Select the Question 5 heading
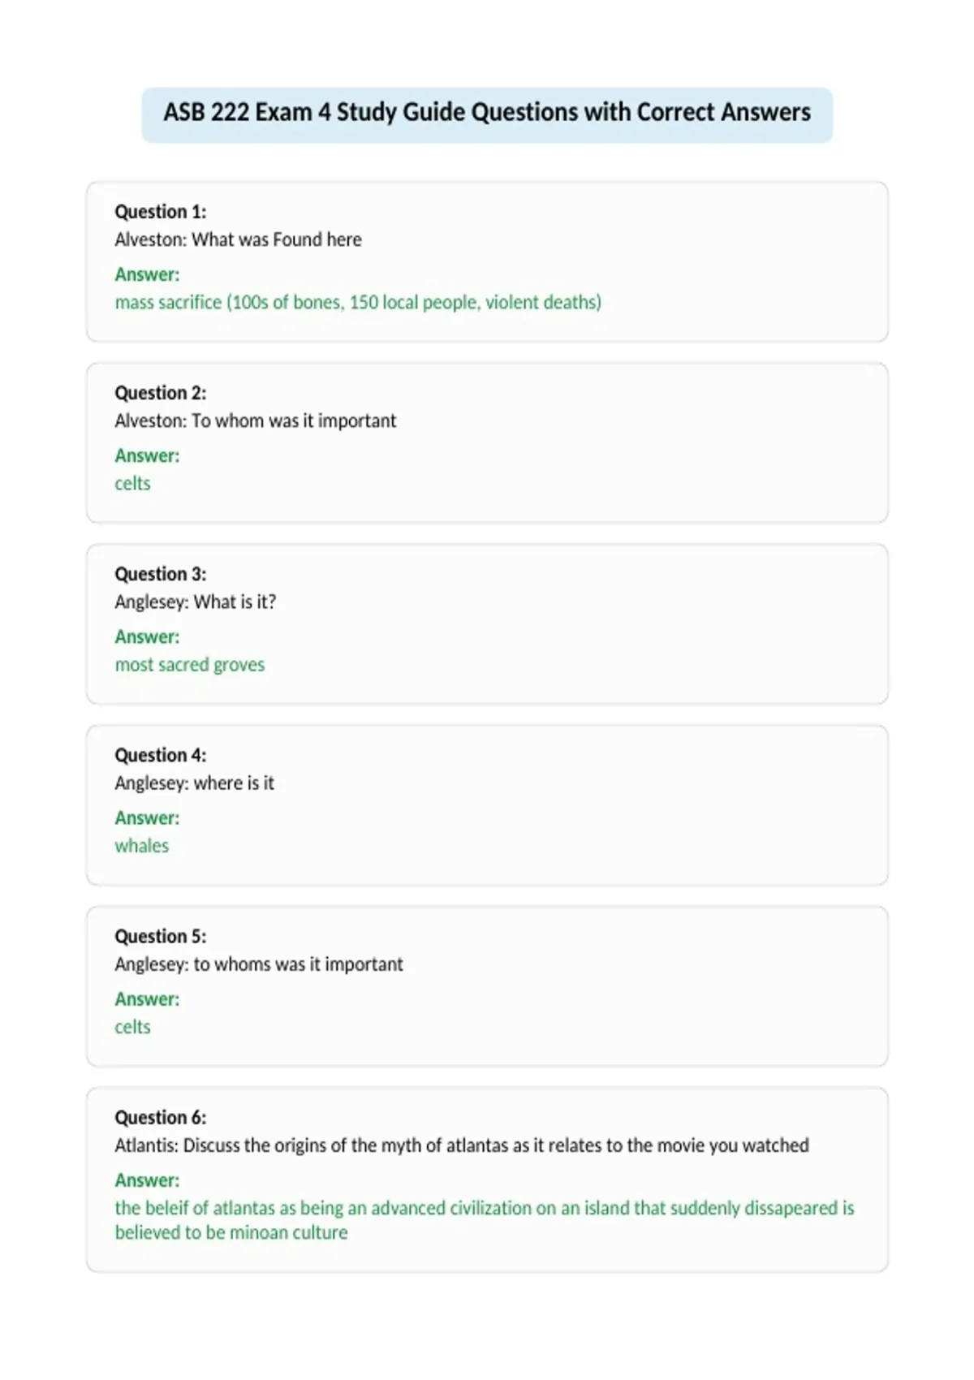This screenshot has width=974, height=1380. [161, 936]
